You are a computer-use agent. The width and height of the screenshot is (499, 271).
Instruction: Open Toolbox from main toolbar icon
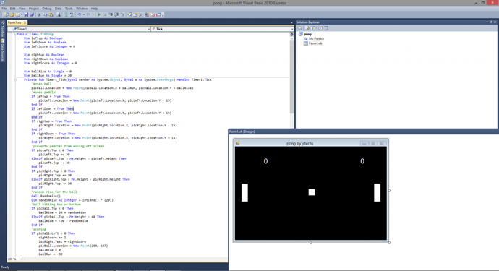pos(141,14)
